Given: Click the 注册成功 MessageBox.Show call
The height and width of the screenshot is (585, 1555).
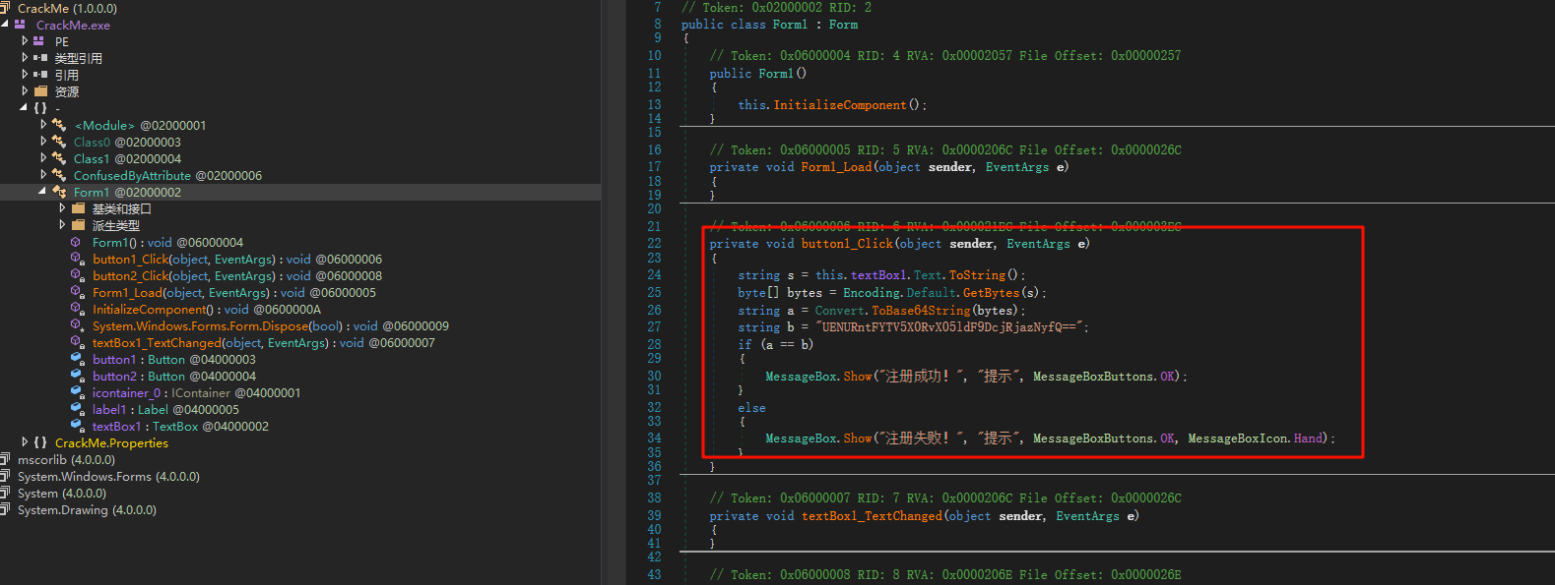Looking at the screenshot, I should click(976, 377).
